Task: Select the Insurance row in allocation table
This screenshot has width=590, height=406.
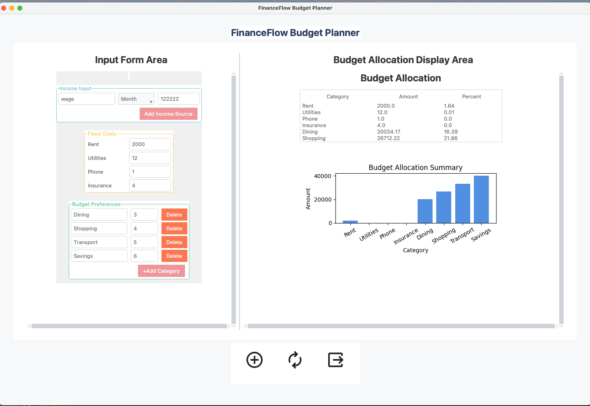Action: (x=401, y=125)
